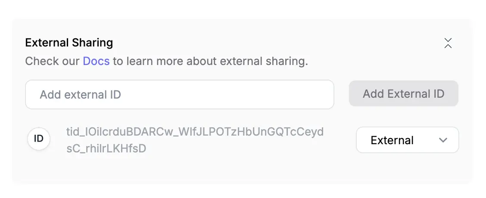Viewport: 486px width, 198px height.
Task: Hide External Sharing section using collapse arrows
Action: [448, 43]
